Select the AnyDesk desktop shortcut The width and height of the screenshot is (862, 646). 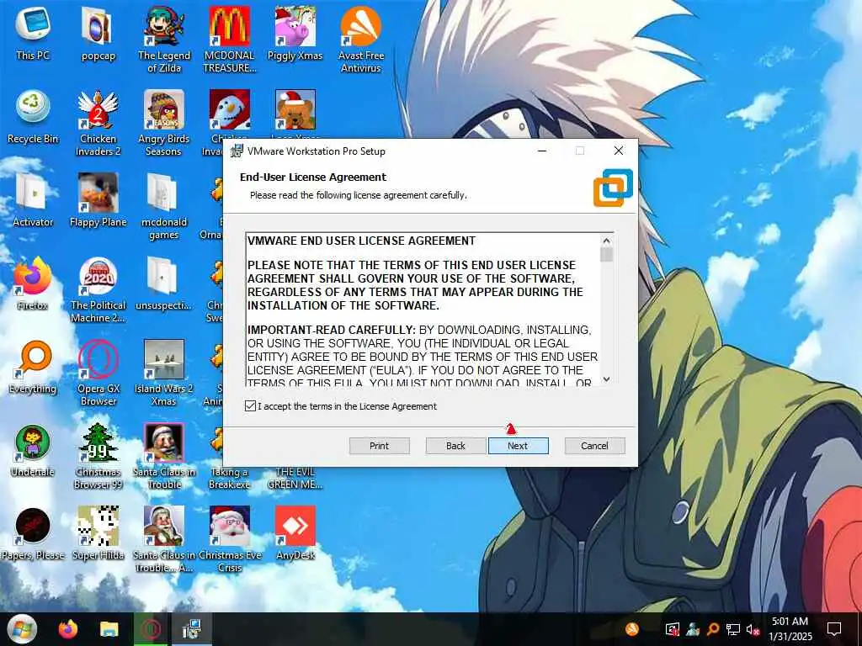295,535
